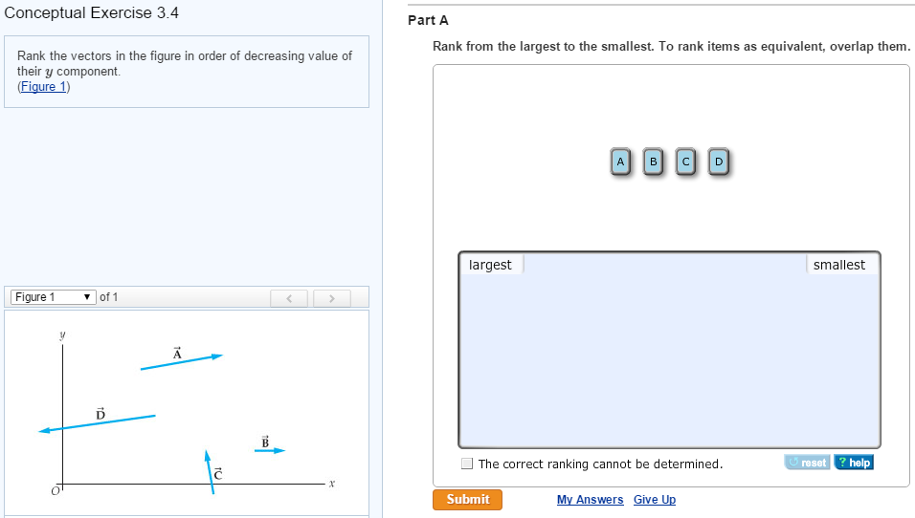915x518 pixels.
Task: Pick the C ranking tile
Action: pyautogui.click(x=685, y=162)
